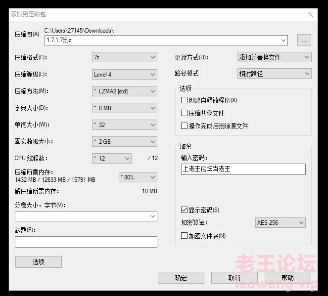Click the 选项 button at bottom left
The width and height of the screenshot is (328, 296).
39,262
